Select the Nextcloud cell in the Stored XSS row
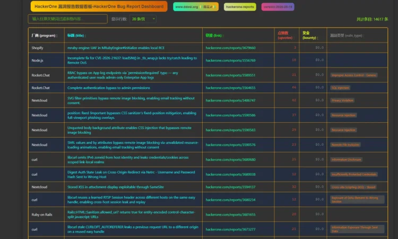Screen dimensions: 398x239 coord(47,187)
